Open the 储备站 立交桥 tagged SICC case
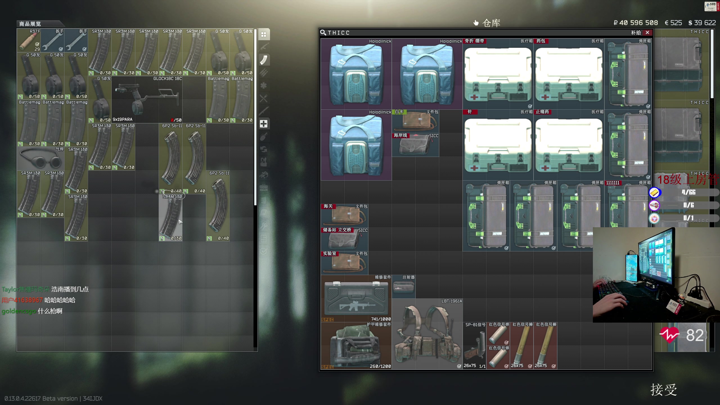This screenshot has width=720, height=405. tap(345, 239)
